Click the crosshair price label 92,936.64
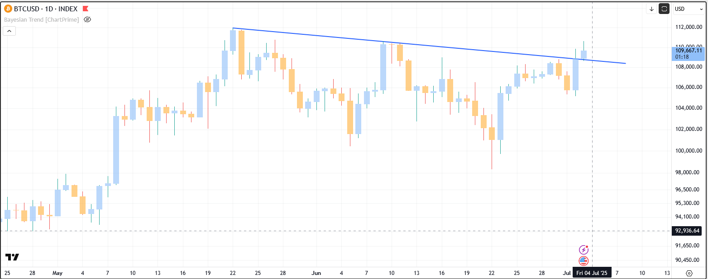Image resolution: width=708 pixels, height=279 pixels. tap(687, 231)
